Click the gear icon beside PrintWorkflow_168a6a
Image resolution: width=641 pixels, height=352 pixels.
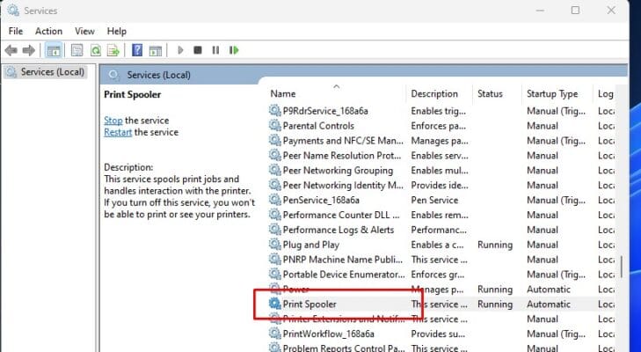pyautogui.click(x=274, y=334)
